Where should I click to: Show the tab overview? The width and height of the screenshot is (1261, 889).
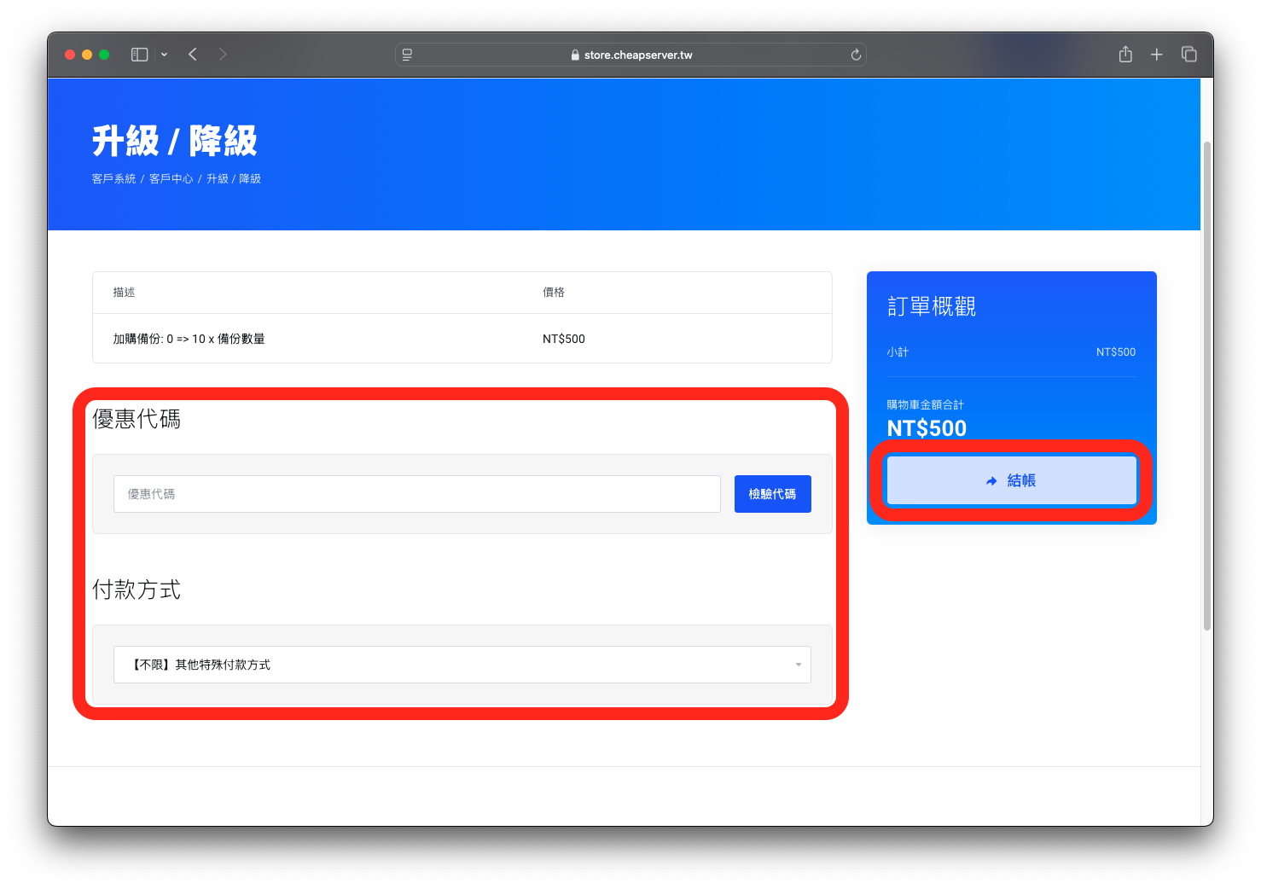point(1188,55)
